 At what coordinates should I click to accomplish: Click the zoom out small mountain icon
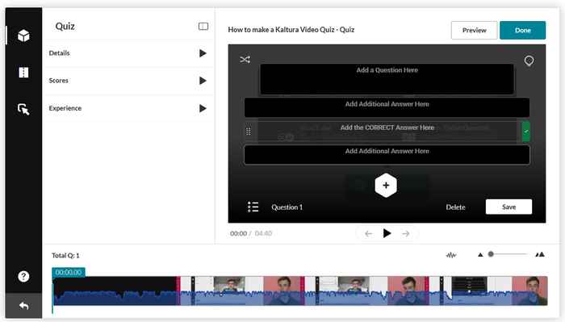coord(480,255)
